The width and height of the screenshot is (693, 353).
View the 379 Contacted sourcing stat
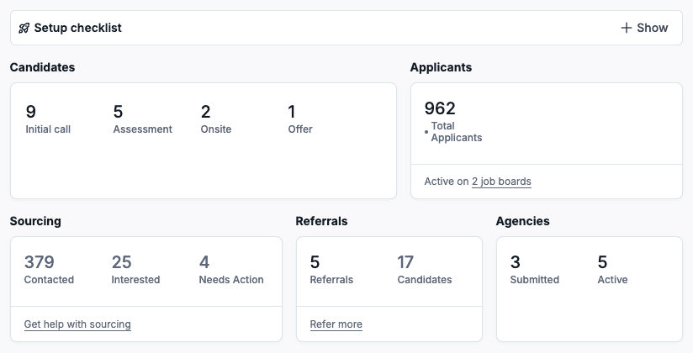49,270
